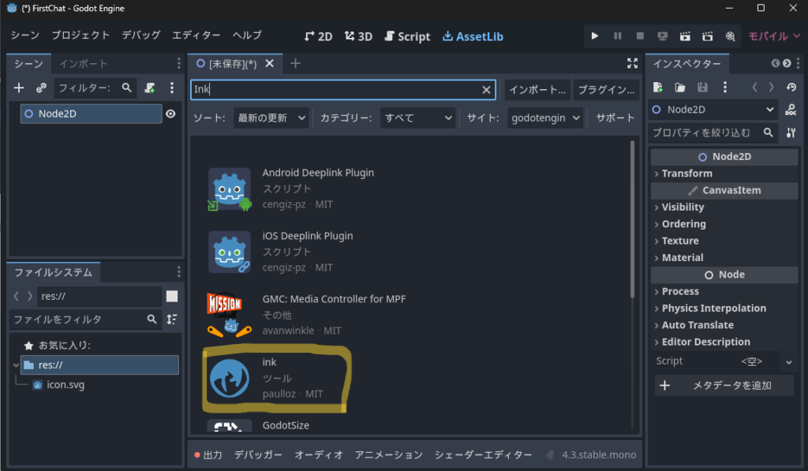The width and height of the screenshot is (808, 471).
Task: Instantiate child scene link icon
Action: [x=41, y=88]
